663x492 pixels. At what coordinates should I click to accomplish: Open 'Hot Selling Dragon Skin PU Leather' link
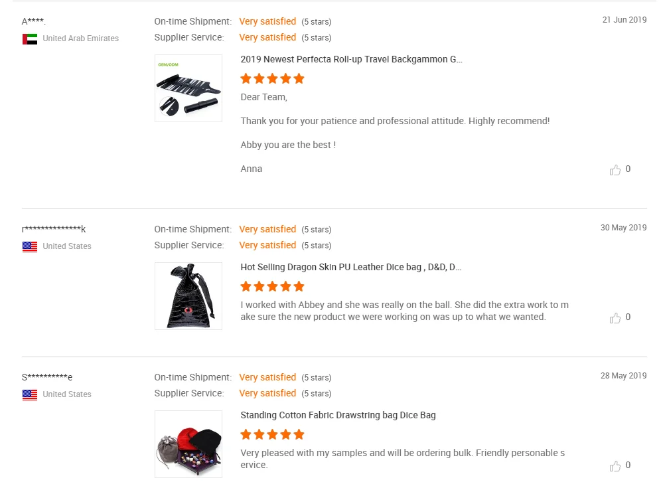point(350,267)
